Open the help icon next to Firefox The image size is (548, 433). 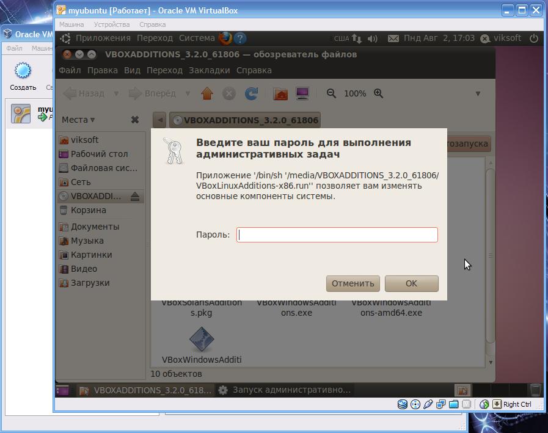[239, 38]
